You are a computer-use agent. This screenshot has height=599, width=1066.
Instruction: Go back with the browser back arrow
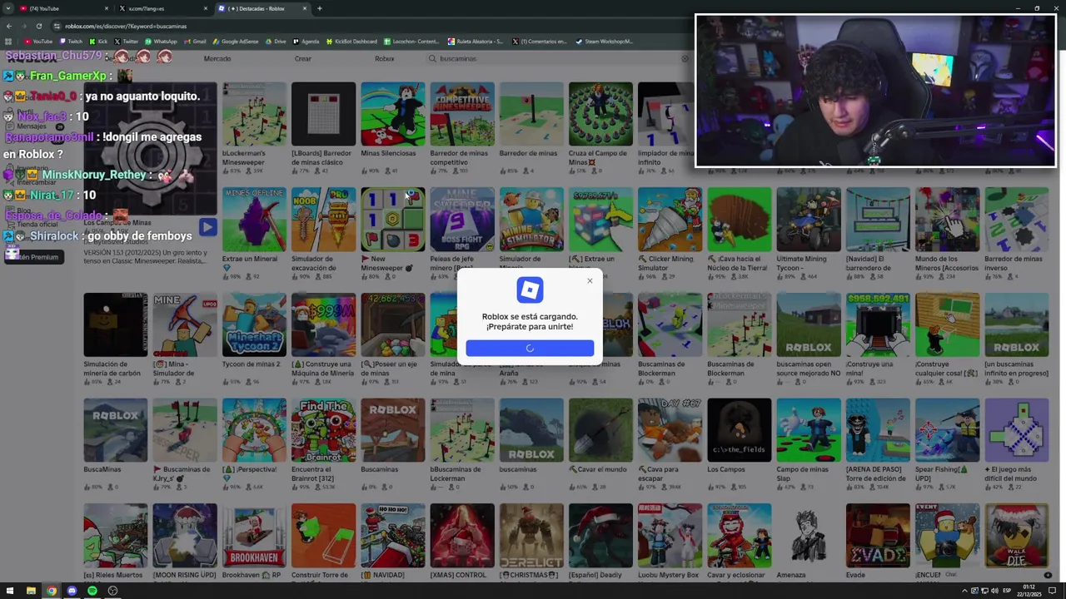tap(8, 26)
